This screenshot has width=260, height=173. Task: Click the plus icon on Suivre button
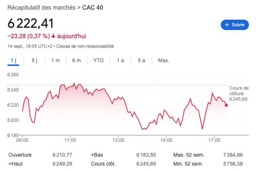point(227,25)
